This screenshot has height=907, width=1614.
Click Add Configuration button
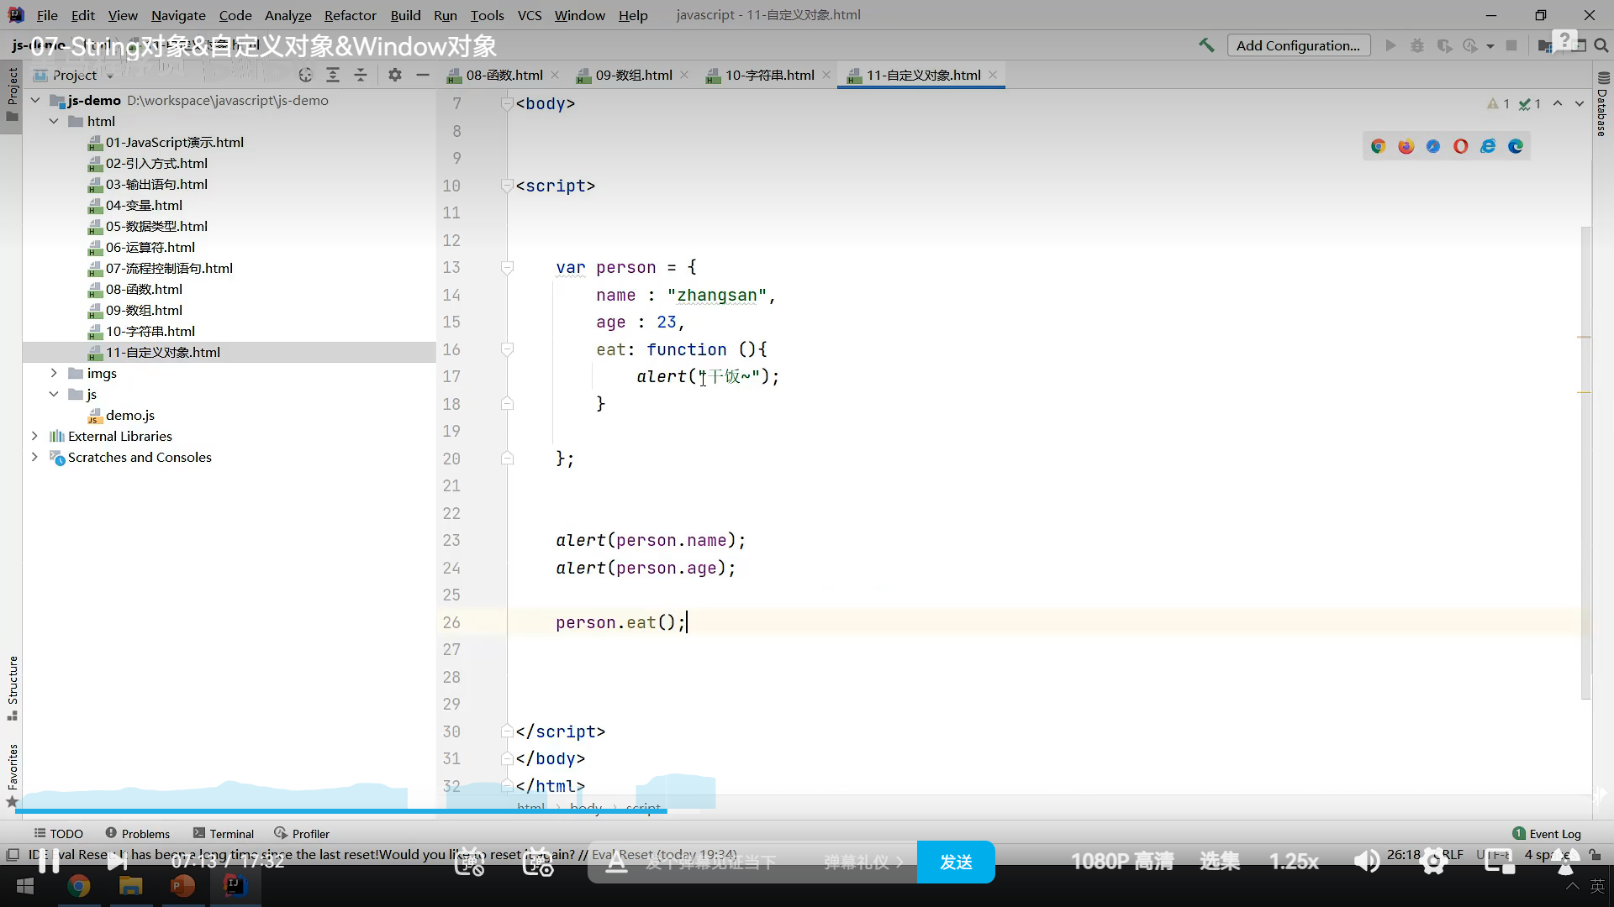pyautogui.click(x=1298, y=45)
